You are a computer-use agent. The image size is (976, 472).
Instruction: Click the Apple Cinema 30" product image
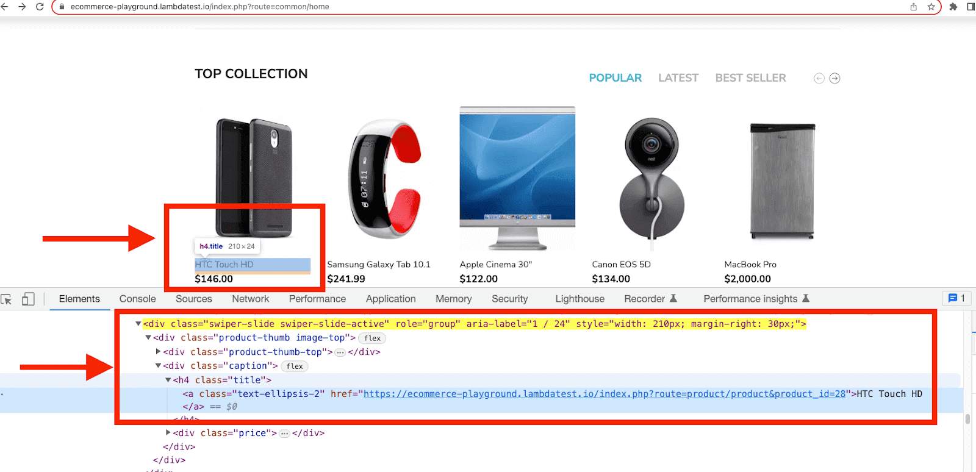(x=517, y=178)
